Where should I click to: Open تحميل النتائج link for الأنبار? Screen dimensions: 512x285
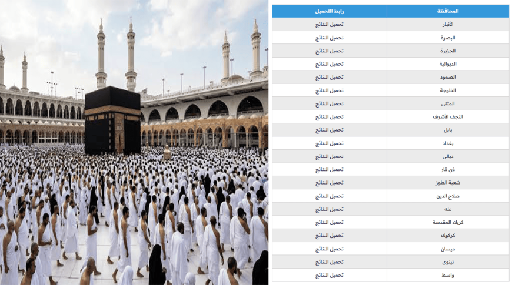[x=329, y=25]
